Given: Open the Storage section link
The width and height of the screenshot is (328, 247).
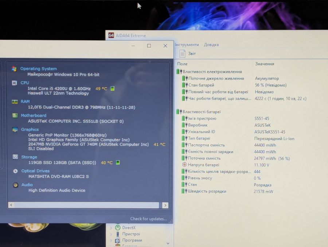Looking at the screenshot, I should (29, 157).
